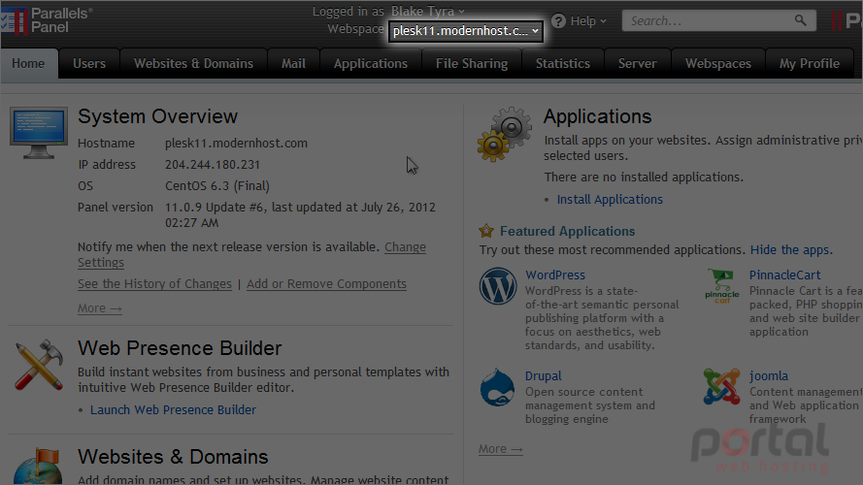Click hostname value plesk11.modernhost.com

236,143
